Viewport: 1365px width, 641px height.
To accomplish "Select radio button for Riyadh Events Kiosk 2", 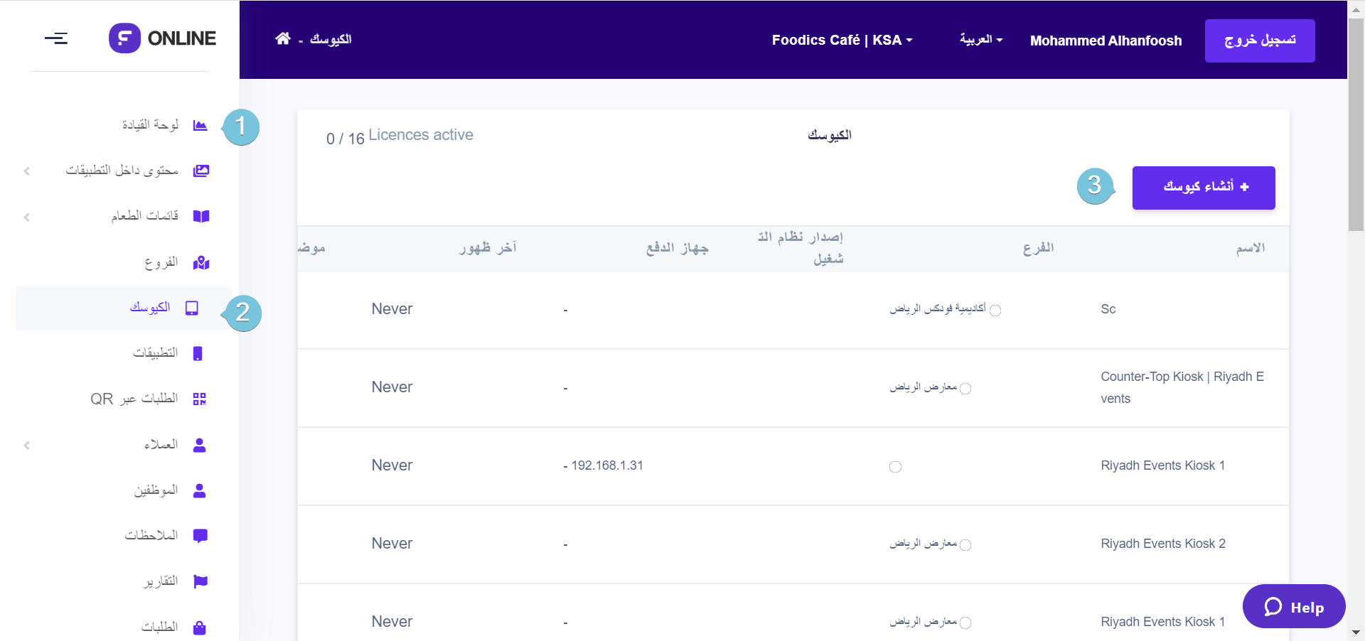I will point(965,545).
